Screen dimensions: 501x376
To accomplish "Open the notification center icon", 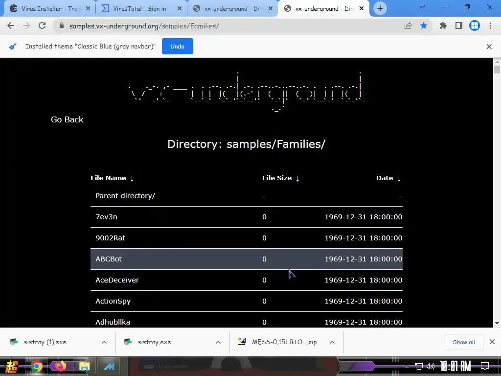I will coord(485,366).
